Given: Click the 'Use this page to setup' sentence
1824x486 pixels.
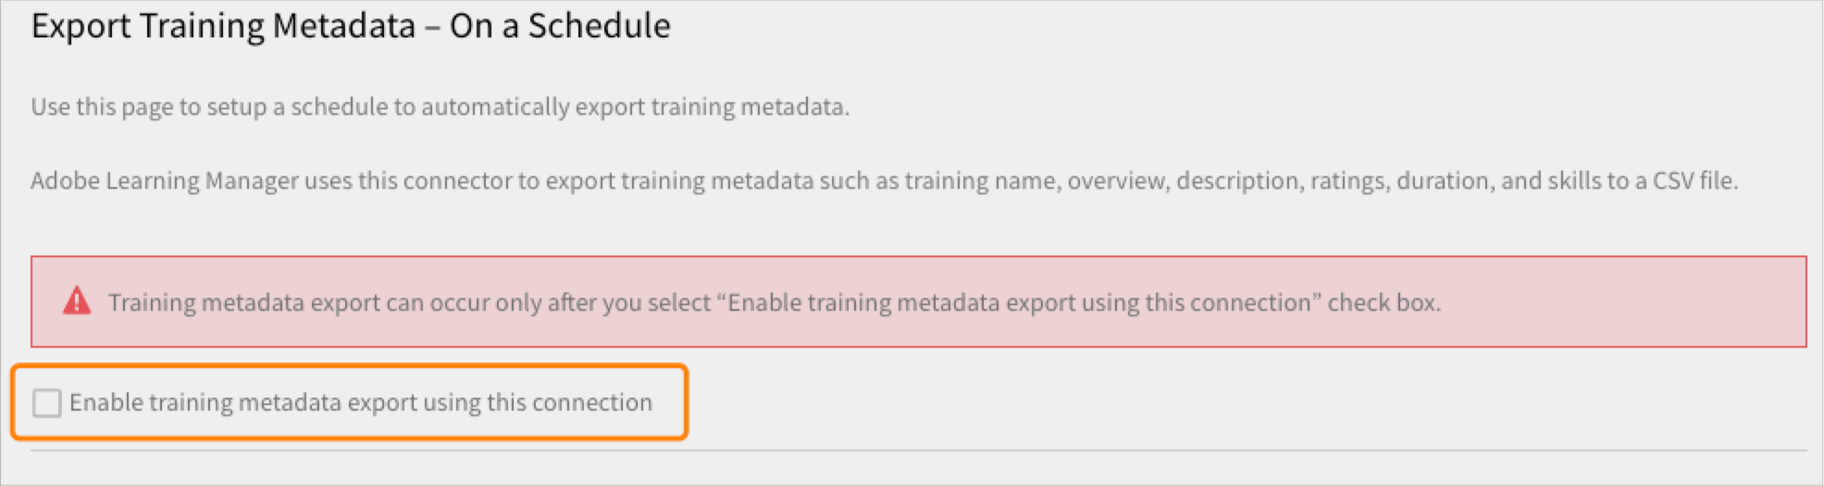Looking at the screenshot, I should [148, 107].
